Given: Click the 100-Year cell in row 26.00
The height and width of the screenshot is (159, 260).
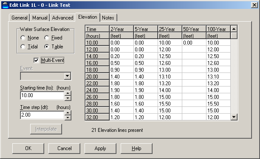Looking at the screenshot, I should tap(218, 97).
